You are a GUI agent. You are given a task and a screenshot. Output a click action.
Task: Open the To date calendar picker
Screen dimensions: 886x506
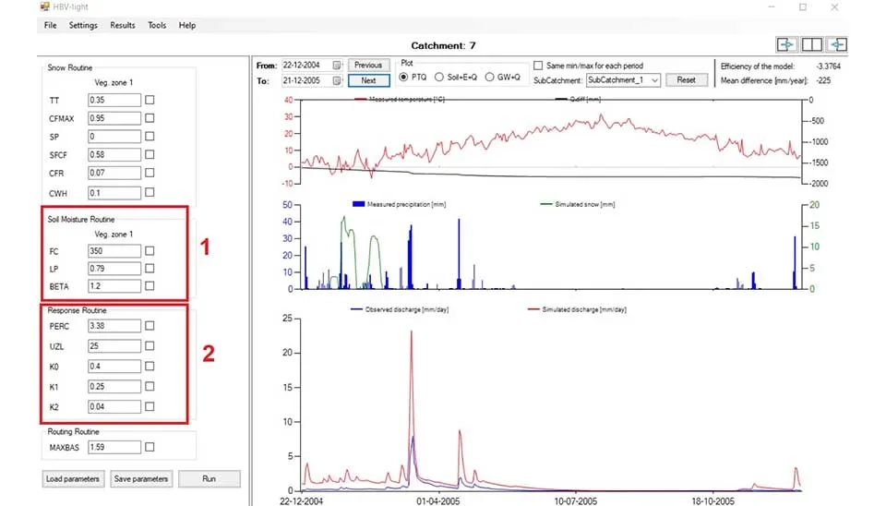click(337, 80)
